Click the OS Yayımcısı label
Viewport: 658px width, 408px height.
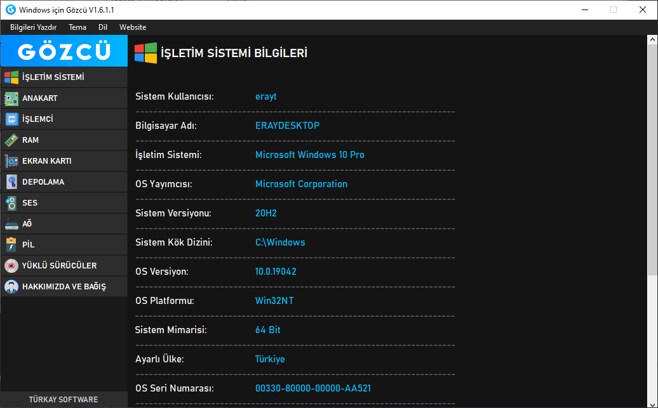pyautogui.click(x=164, y=184)
